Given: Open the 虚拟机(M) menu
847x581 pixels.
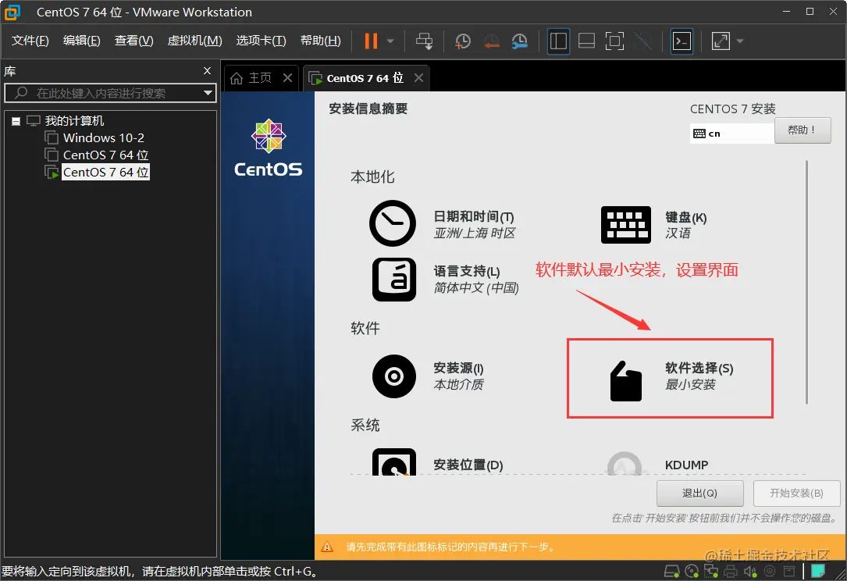Looking at the screenshot, I should 194,41.
